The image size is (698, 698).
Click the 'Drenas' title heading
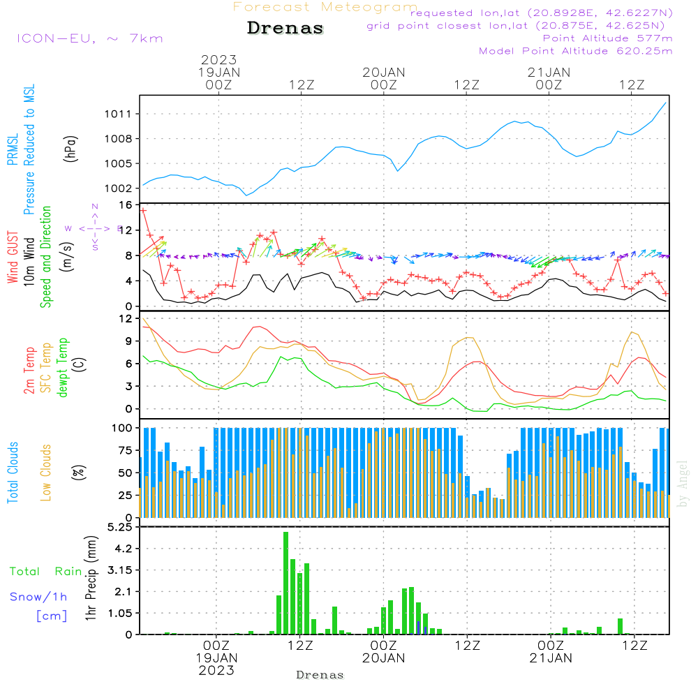coord(285,28)
